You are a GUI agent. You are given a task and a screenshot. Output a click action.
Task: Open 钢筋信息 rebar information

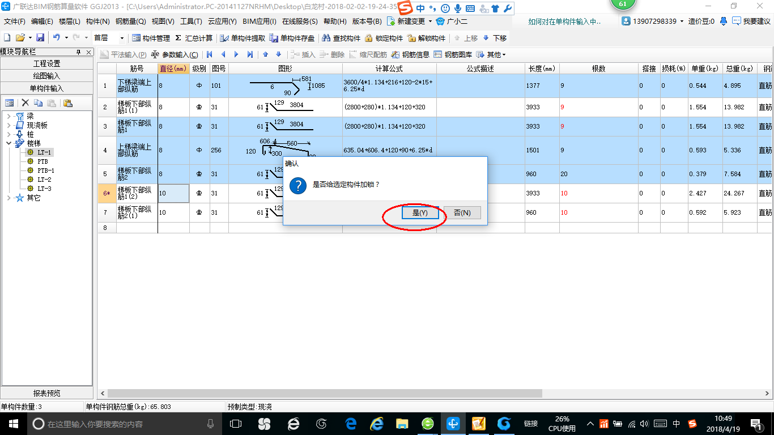(x=410, y=54)
